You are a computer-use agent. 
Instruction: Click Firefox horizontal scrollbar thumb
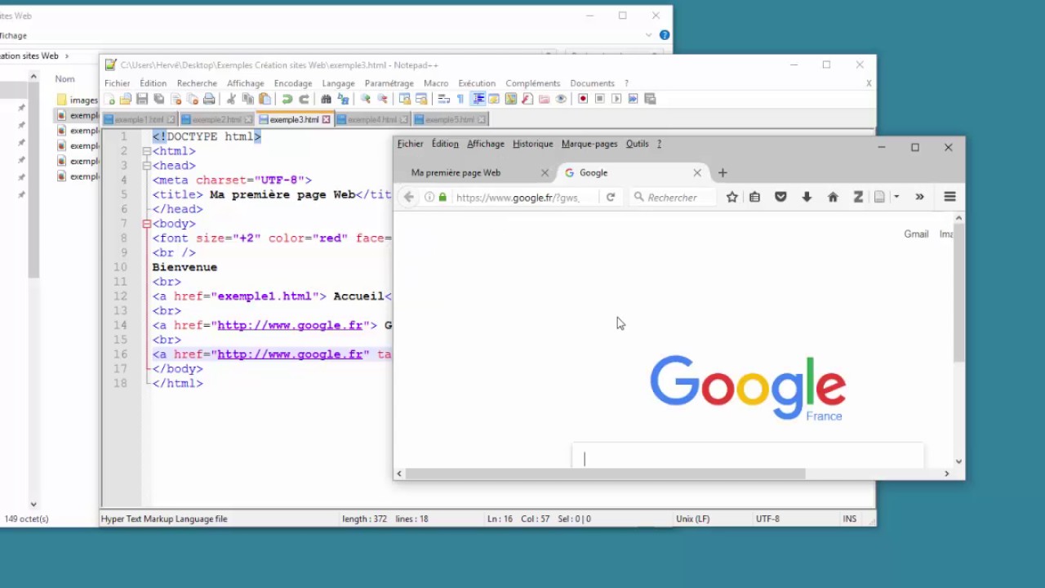click(605, 474)
